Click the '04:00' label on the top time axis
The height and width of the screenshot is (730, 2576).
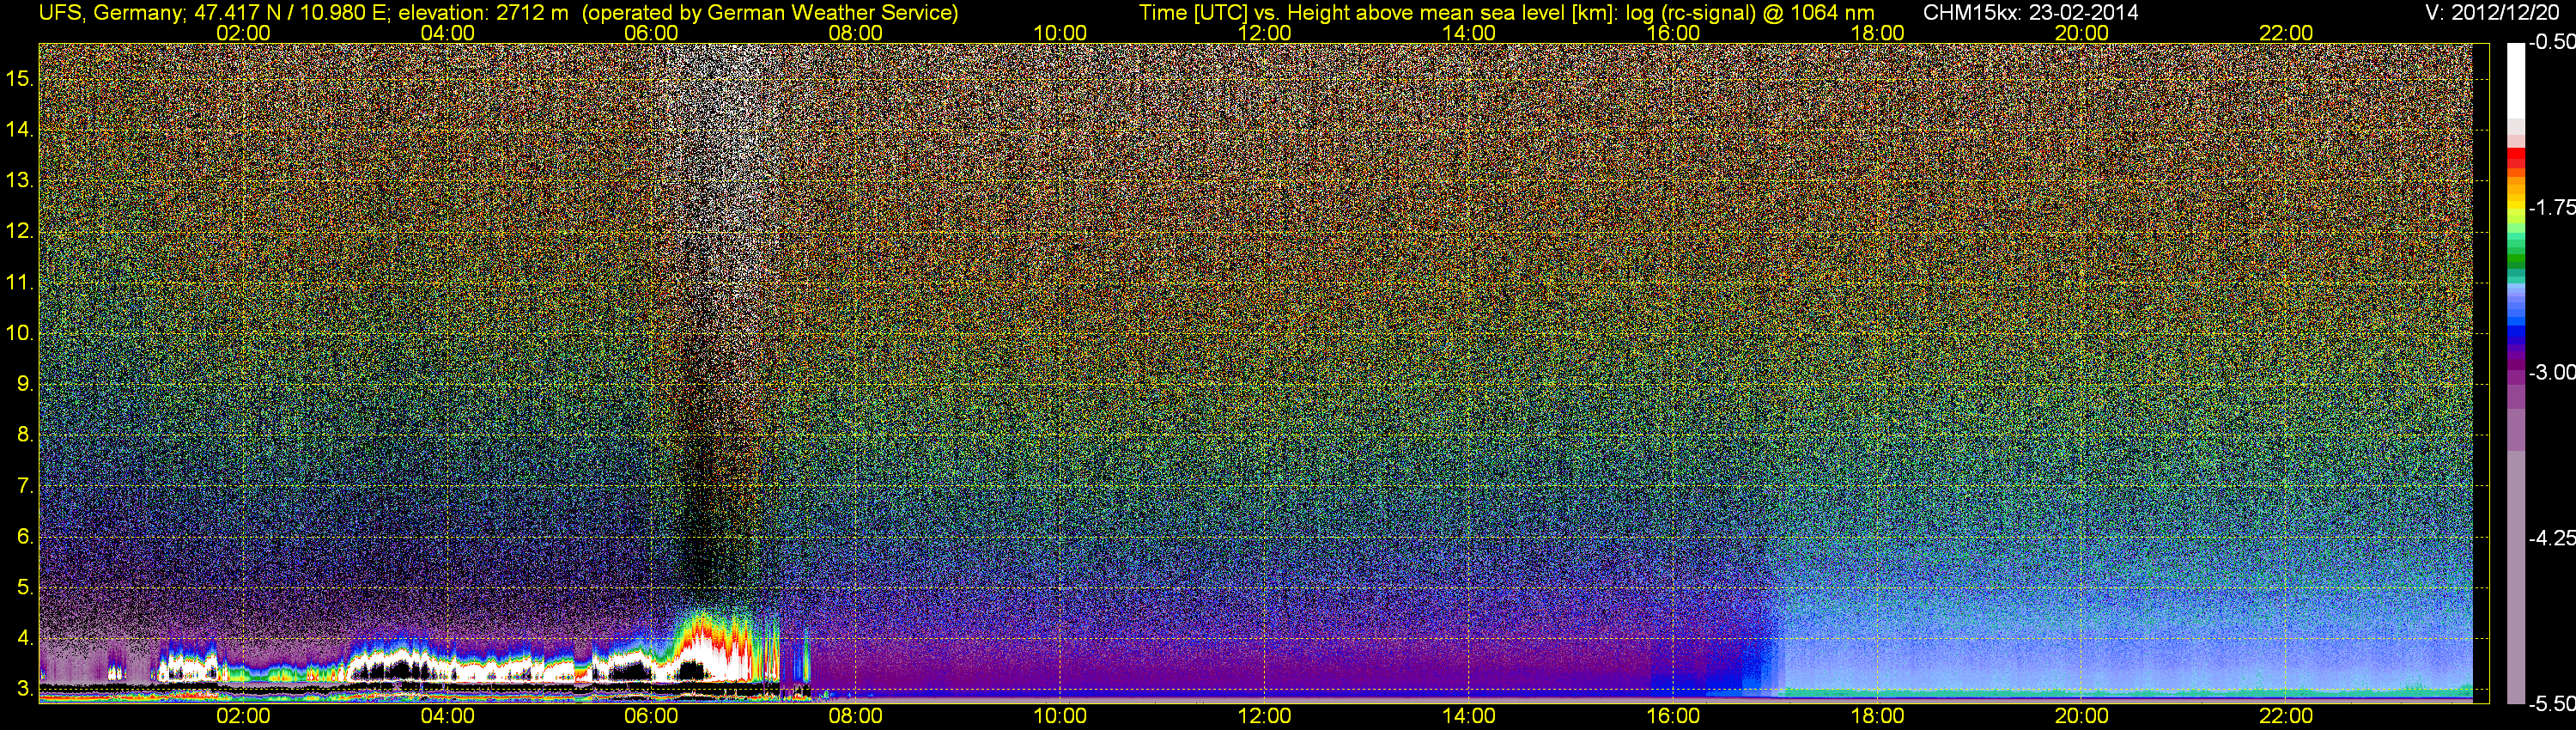[x=448, y=33]
